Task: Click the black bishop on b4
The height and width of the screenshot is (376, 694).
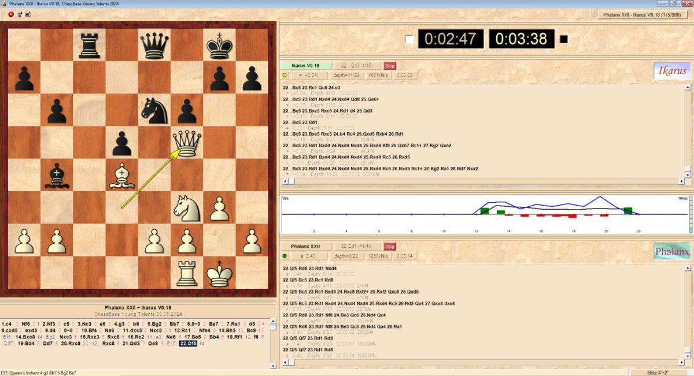Action: tap(57, 176)
